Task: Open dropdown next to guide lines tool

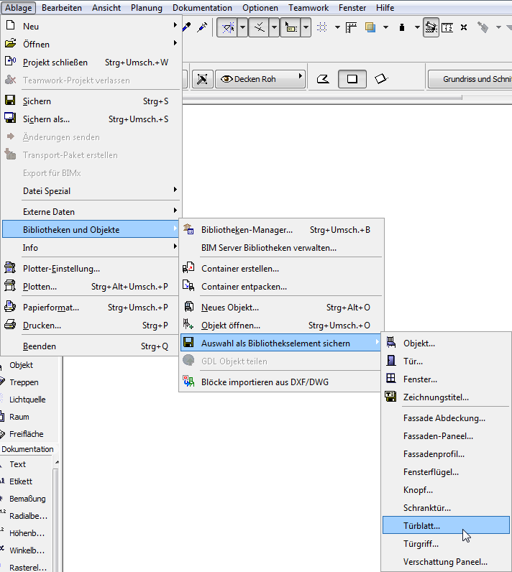Action: tap(242, 27)
